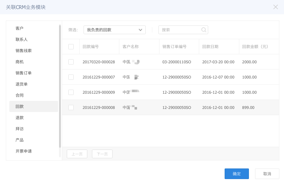Select the 合同 module
Viewport: 284px width, 184px height.
(x=20, y=95)
